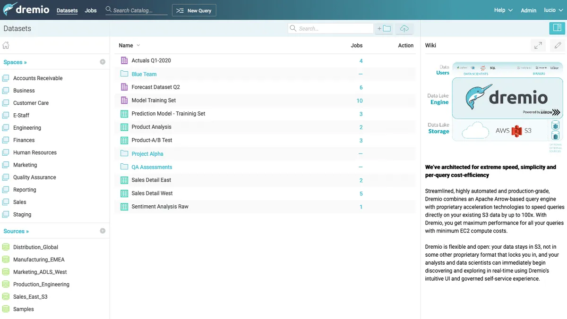Image resolution: width=567 pixels, height=319 pixels.
Task: Open the Blue Team folder link
Action: pos(144,74)
